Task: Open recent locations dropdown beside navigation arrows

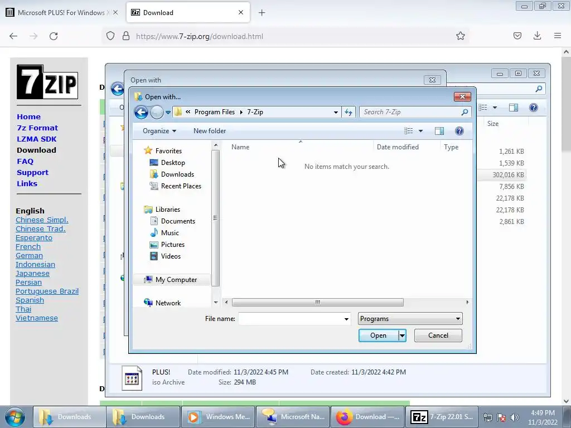Action: click(168, 113)
